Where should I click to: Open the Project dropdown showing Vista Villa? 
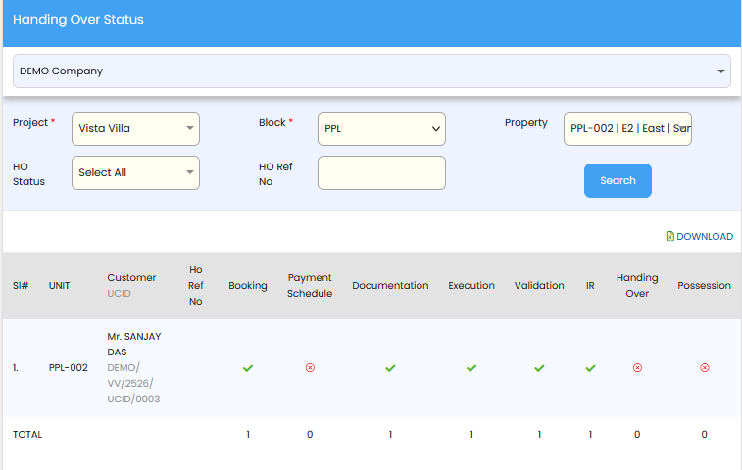point(136,128)
